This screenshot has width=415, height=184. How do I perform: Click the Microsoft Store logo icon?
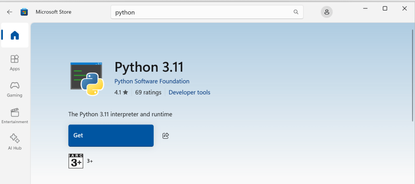[x=24, y=12]
